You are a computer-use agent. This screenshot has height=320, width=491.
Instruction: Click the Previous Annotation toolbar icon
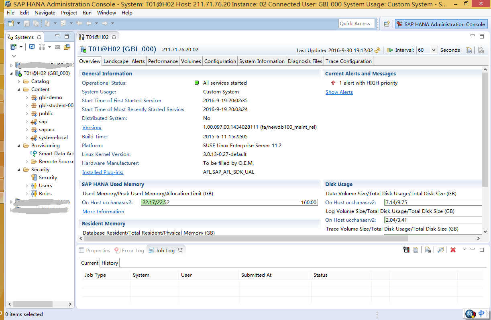[x=63, y=23]
